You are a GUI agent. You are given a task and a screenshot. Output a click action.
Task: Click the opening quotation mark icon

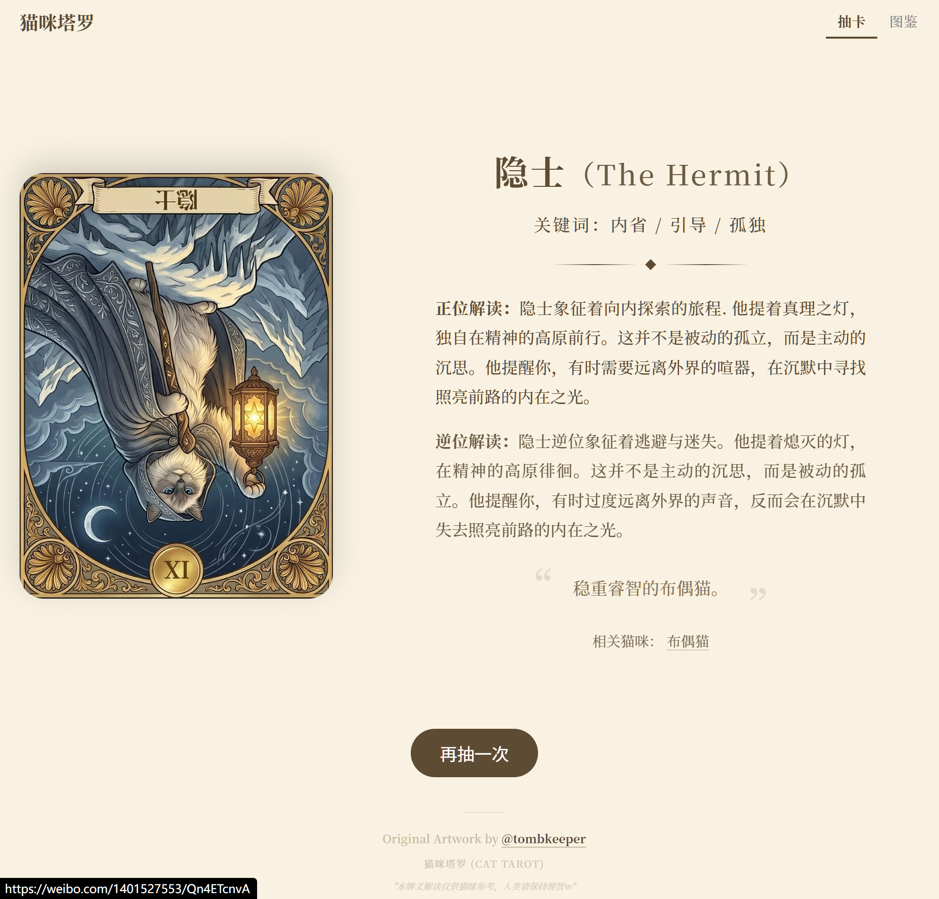pos(543,575)
